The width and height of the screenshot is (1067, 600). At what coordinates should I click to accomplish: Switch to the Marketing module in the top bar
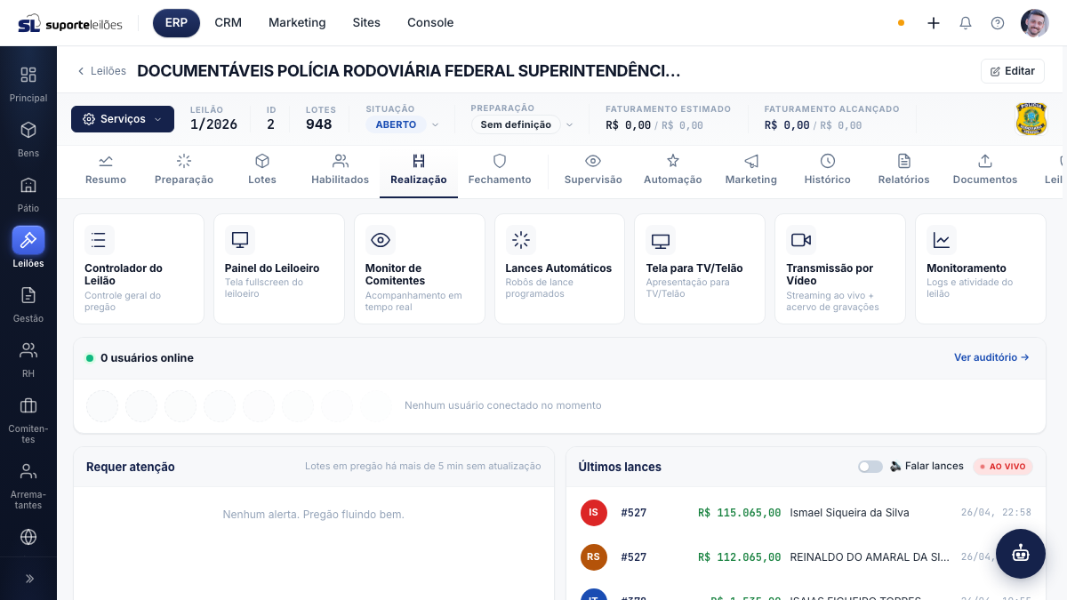[x=297, y=23]
